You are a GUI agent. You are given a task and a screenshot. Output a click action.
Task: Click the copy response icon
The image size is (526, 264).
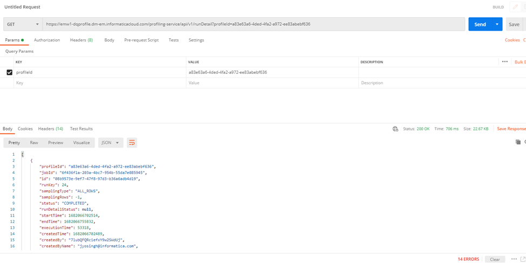tap(518, 142)
